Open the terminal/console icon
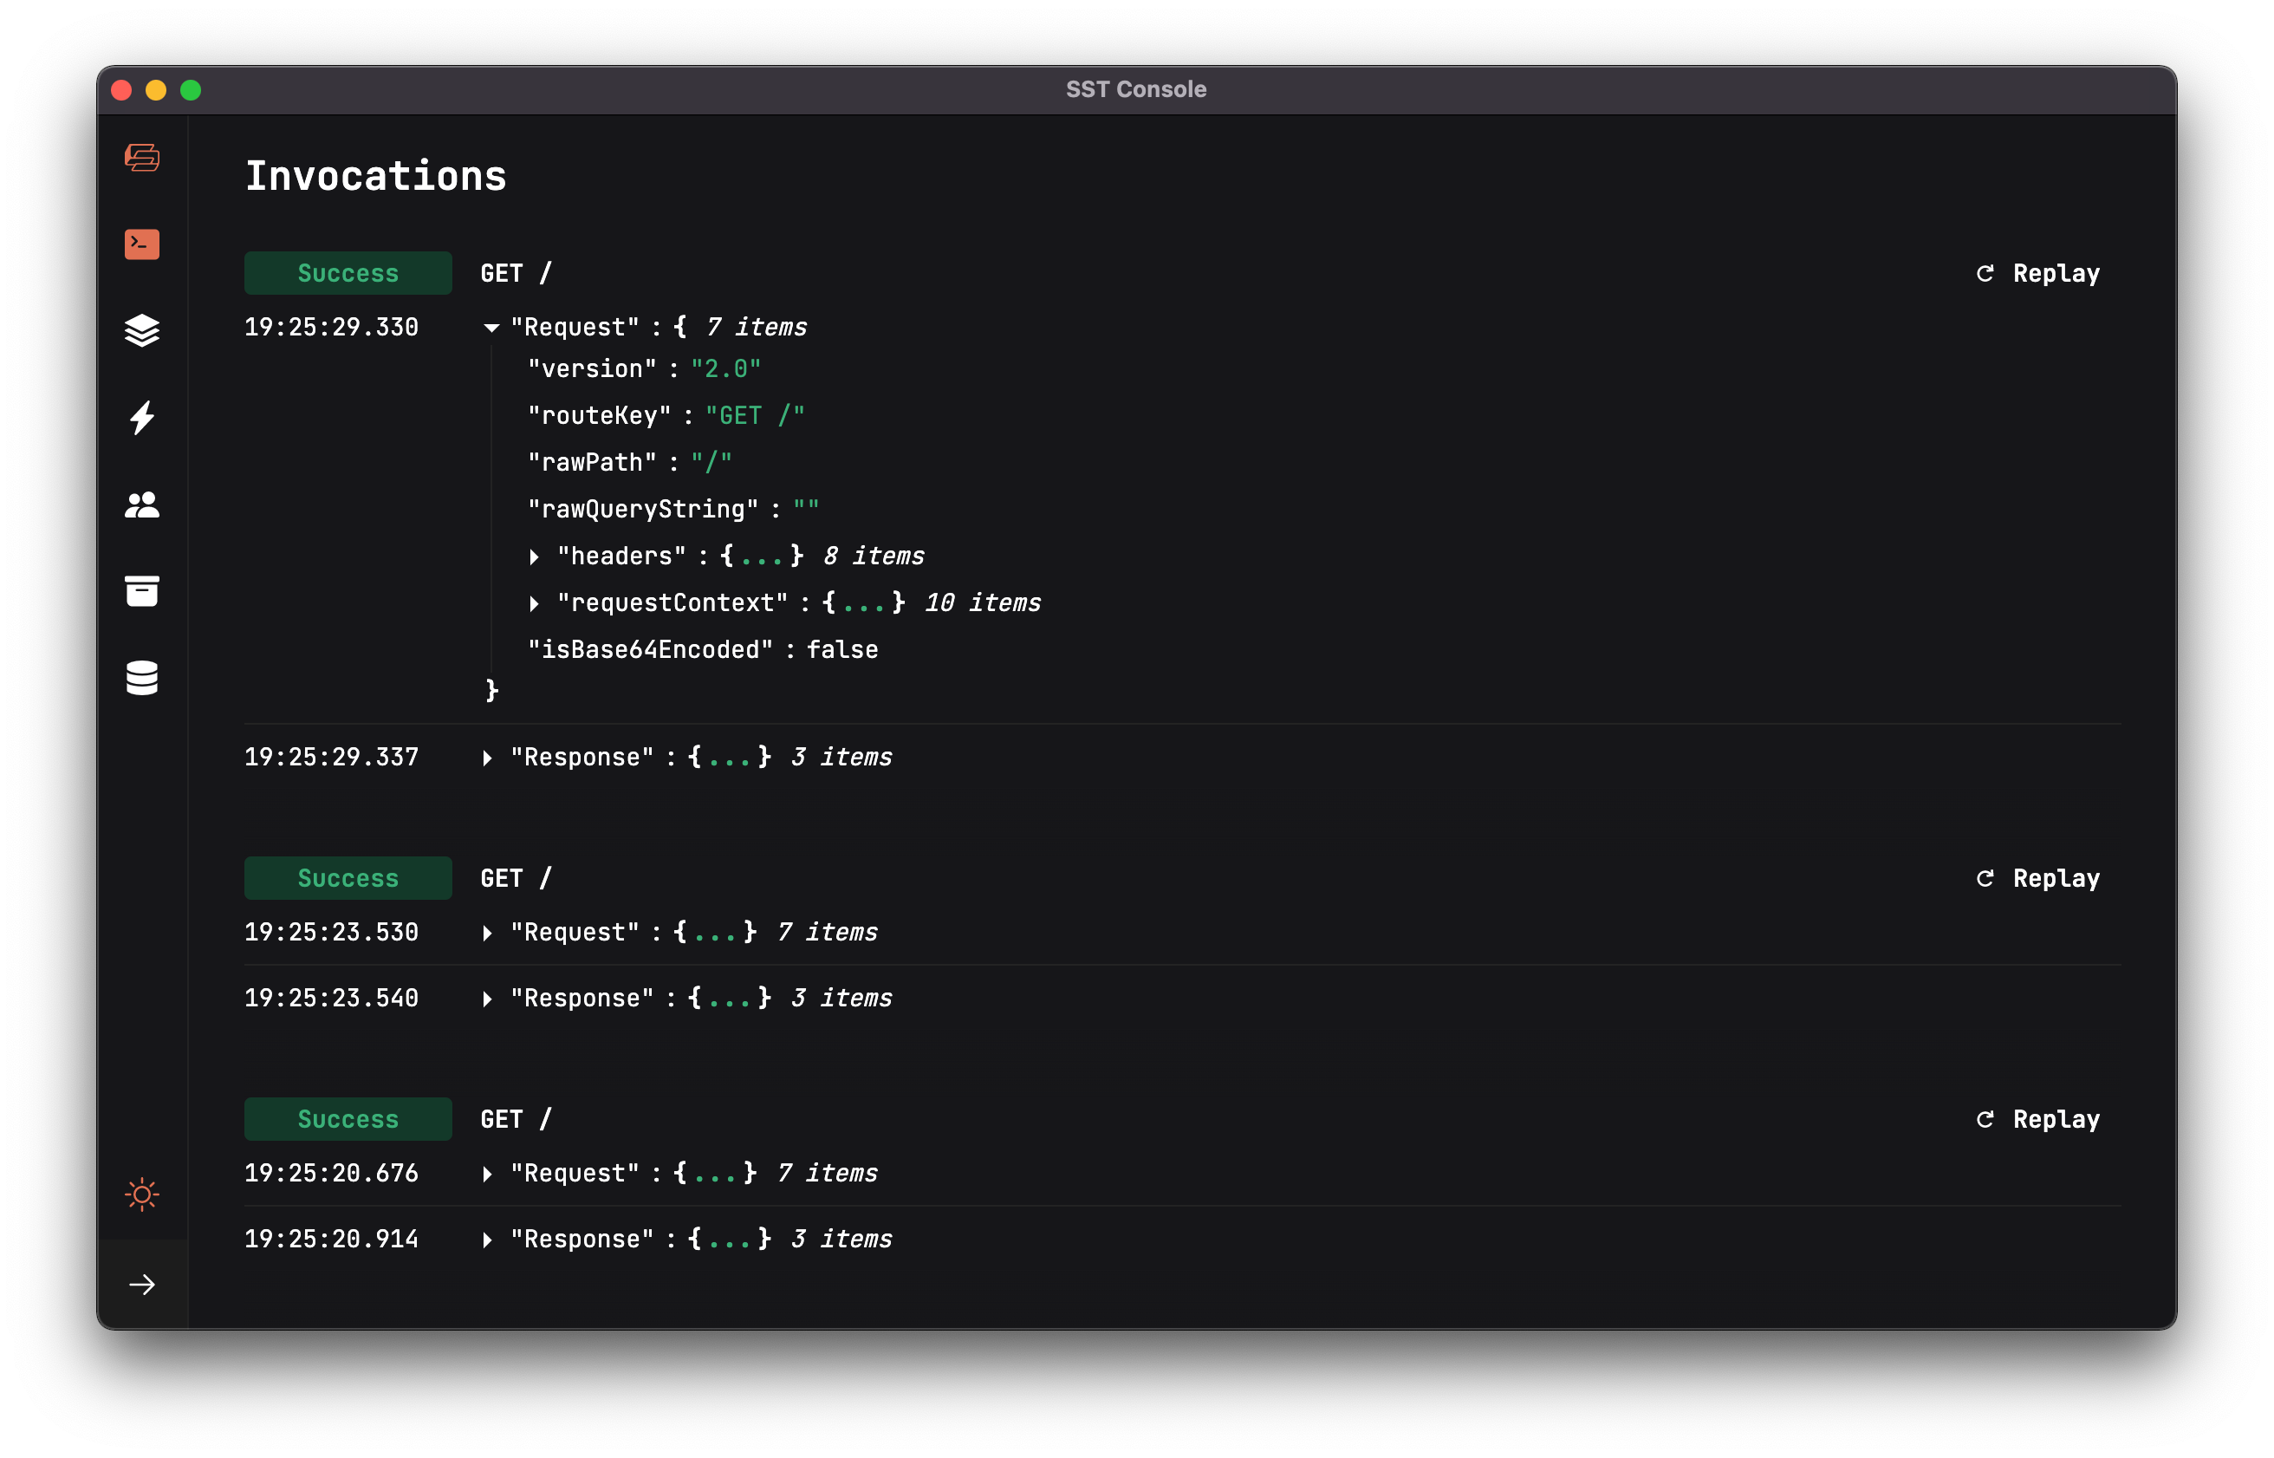 144,240
